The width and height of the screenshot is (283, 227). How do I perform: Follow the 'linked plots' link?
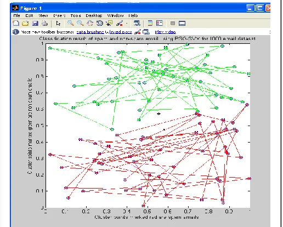121,32
